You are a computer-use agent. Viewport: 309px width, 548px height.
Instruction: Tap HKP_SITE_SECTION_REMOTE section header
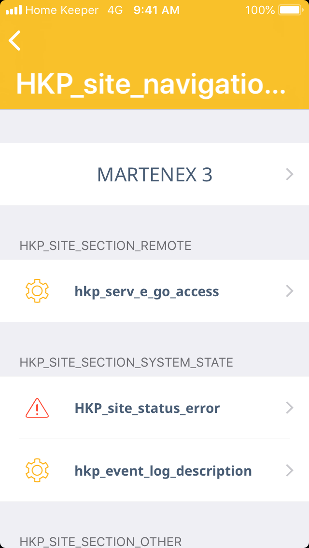click(105, 246)
